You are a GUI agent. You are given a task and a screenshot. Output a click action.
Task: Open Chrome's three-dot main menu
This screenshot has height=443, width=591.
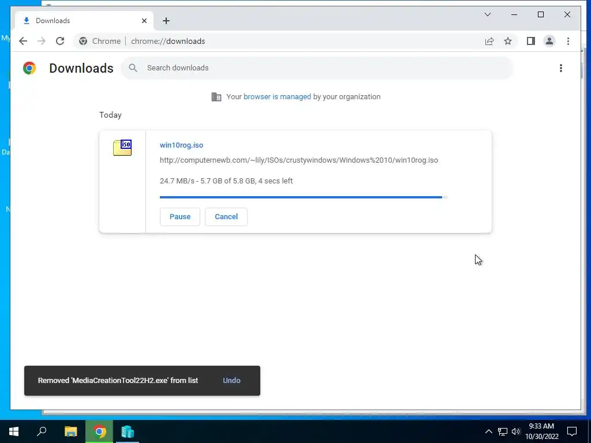click(568, 41)
